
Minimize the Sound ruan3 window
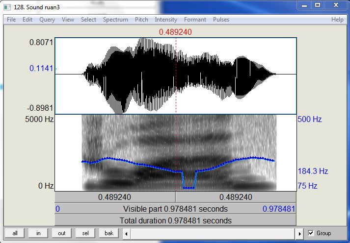(304, 5)
